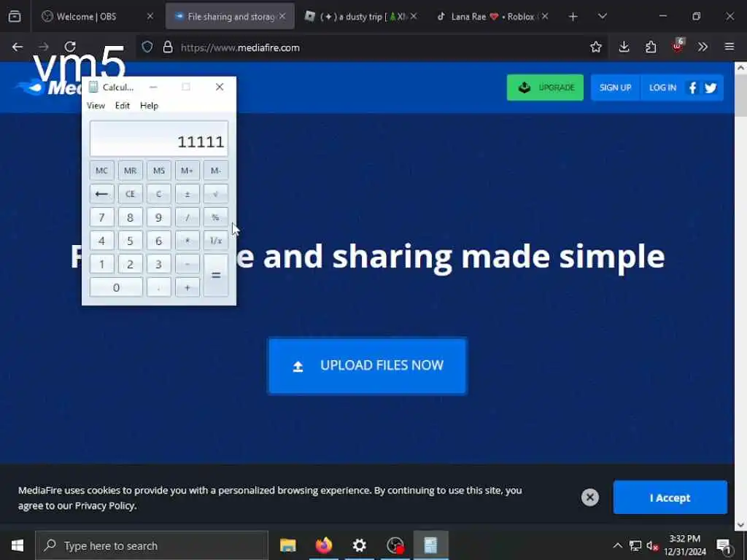
Task: Switch to the a dusty trip Roblox tab
Action: click(x=361, y=17)
